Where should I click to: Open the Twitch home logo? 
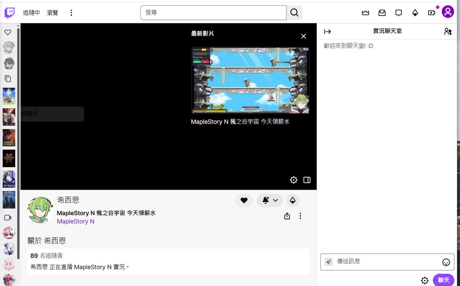tap(10, 13)
